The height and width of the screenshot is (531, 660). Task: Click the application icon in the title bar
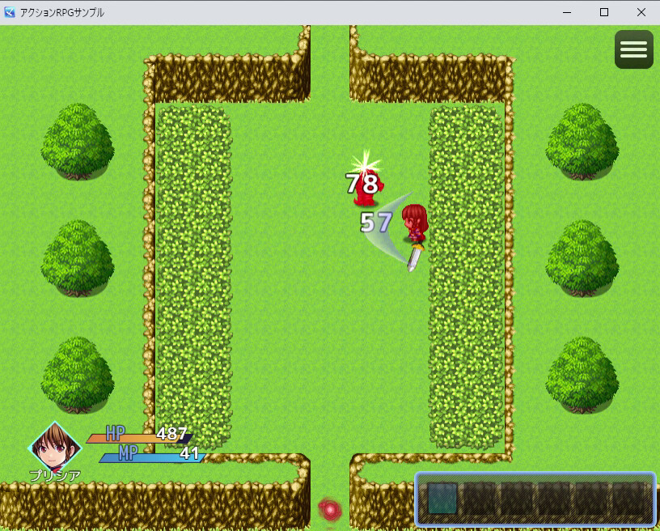click(x=10, y=11)
